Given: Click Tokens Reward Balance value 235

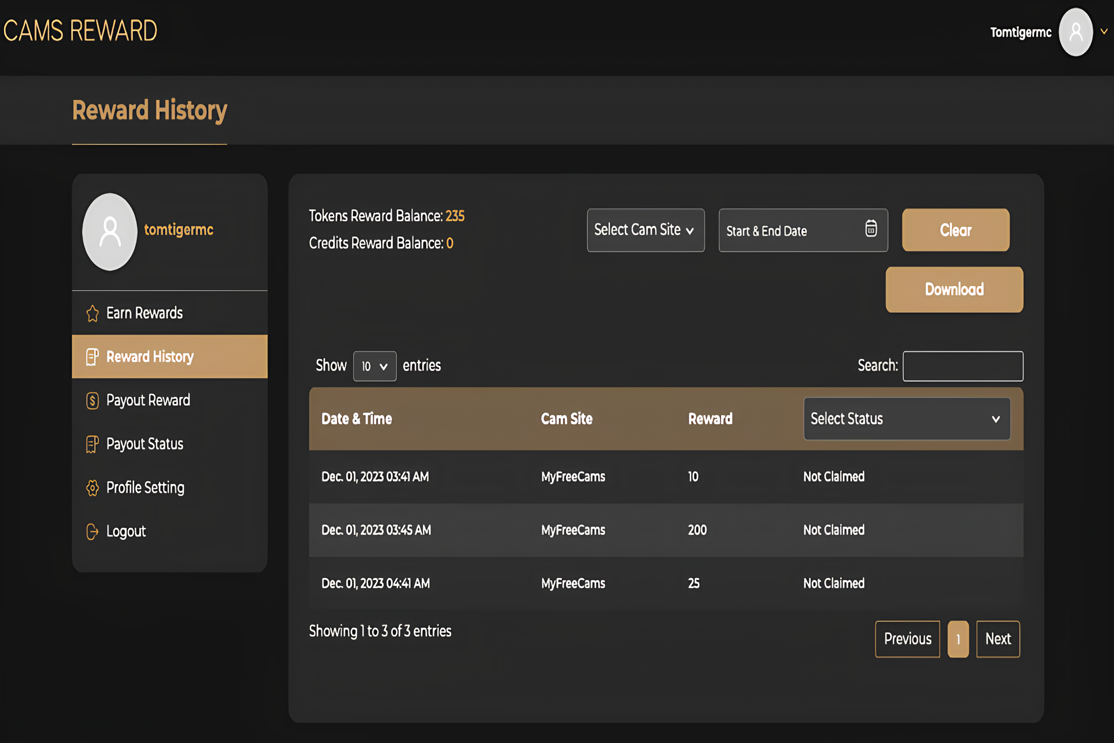Looking at the screenshot, I should point(455,216).
